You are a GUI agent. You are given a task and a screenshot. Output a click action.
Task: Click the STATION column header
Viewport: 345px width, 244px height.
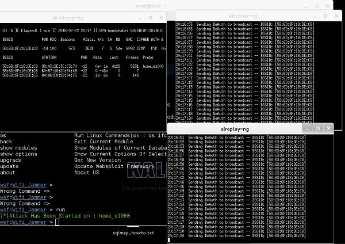coord(49,57)
